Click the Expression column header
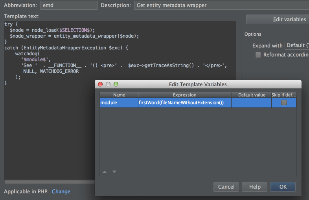The image size is (309, 200). 185,95
